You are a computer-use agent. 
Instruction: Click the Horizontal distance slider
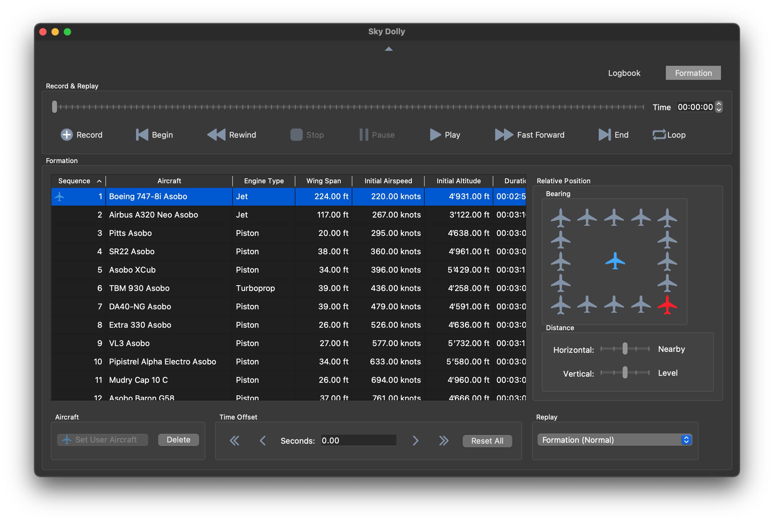pos(625,349)
